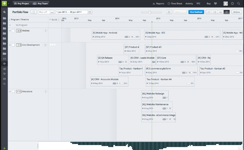
Task: Click the green plus Add button
Action: coord(4,4)
